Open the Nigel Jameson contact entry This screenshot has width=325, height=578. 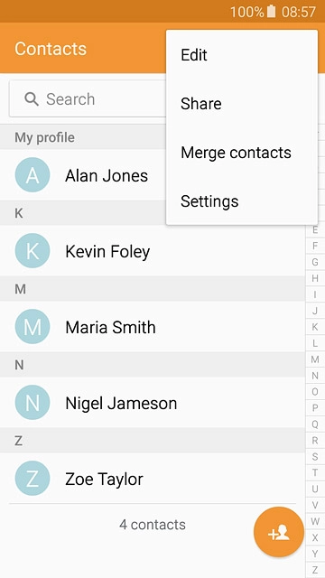153,403
